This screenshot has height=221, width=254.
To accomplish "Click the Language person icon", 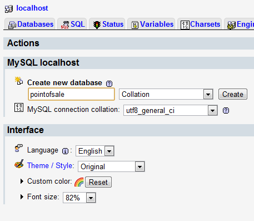I will tap(18, 149).
